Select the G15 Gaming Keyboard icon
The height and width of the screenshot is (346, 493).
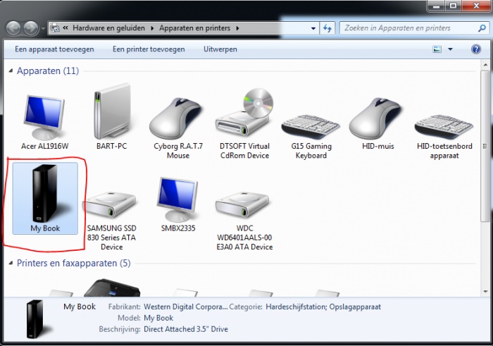[x=311, y=126]
